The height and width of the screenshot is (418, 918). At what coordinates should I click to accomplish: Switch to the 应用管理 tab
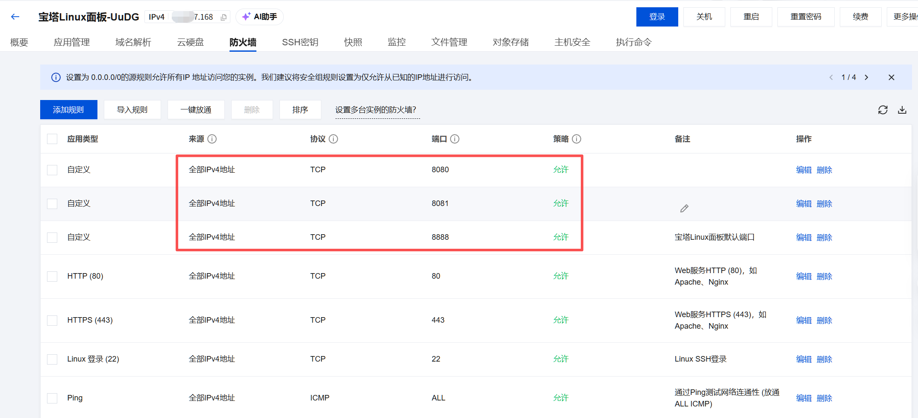(x=72, y=42)
